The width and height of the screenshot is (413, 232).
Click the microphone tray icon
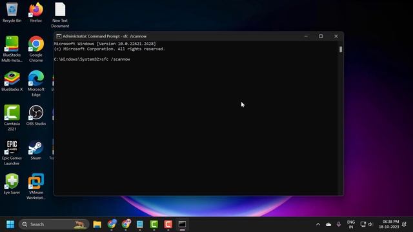tap(339, 224)
